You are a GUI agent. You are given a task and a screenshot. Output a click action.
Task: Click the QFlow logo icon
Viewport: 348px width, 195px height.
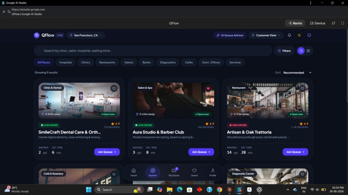point(37,35)
